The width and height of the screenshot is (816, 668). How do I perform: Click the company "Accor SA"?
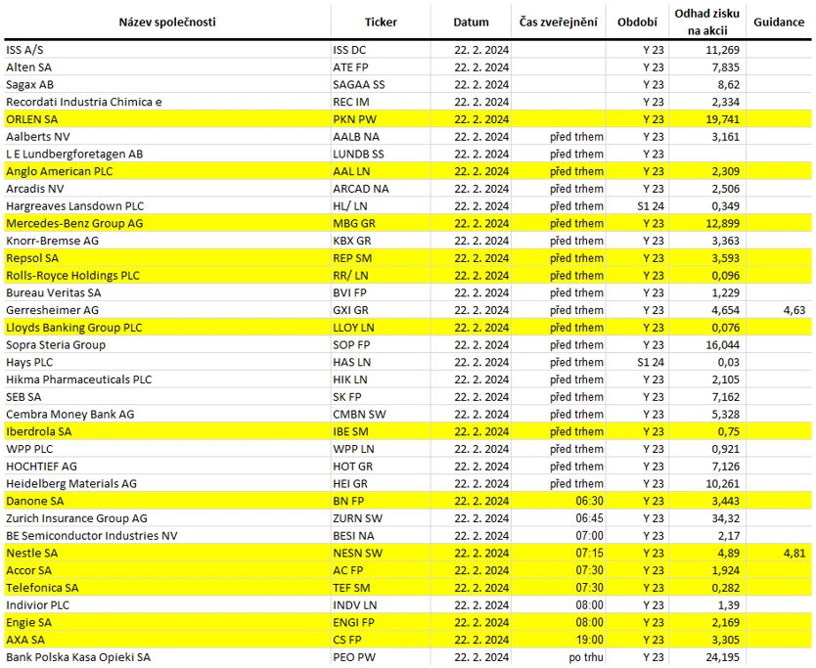pyautogui.click(x=29, y=571)
